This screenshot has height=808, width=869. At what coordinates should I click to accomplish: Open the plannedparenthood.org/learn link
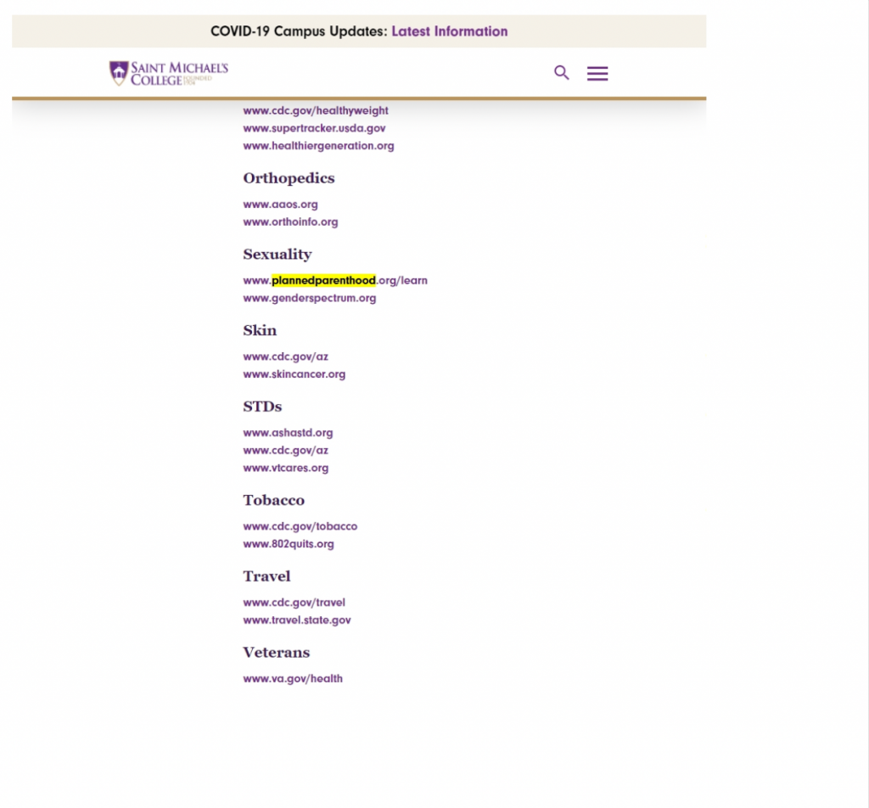click(x=335, y=280)
